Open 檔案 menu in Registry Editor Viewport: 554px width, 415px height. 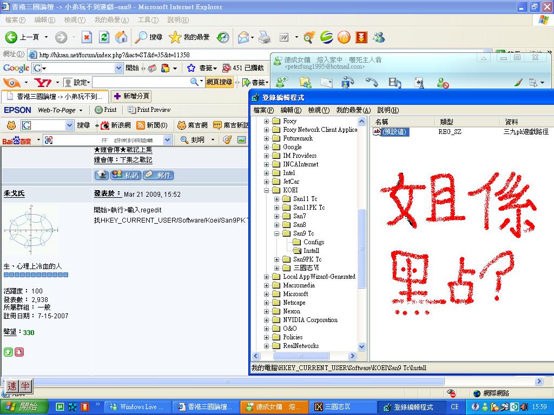coord(263,110)
